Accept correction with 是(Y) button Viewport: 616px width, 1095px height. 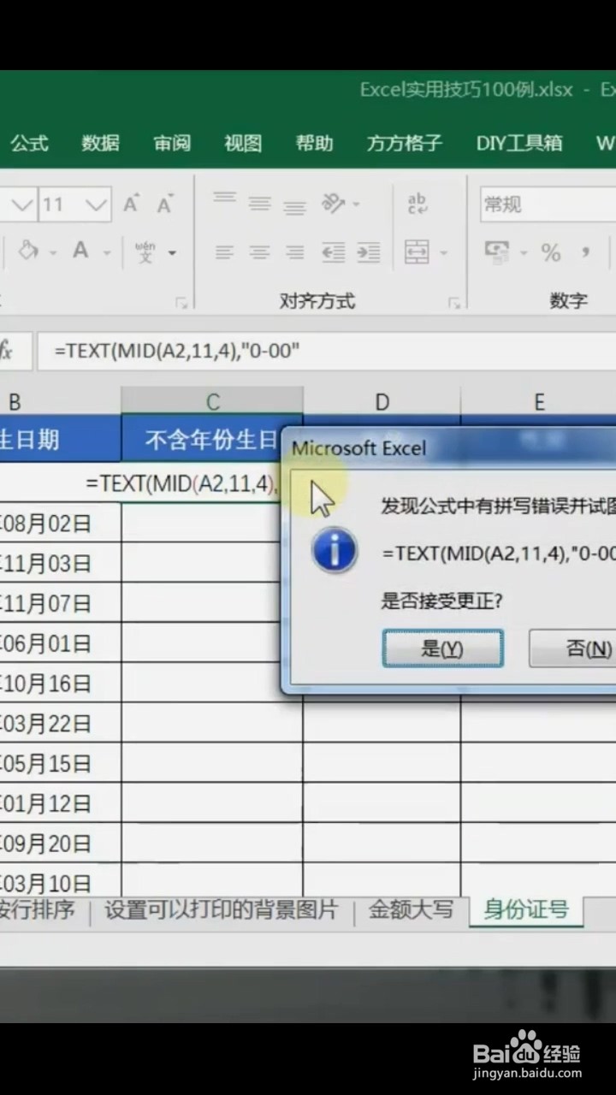(442, 648)
